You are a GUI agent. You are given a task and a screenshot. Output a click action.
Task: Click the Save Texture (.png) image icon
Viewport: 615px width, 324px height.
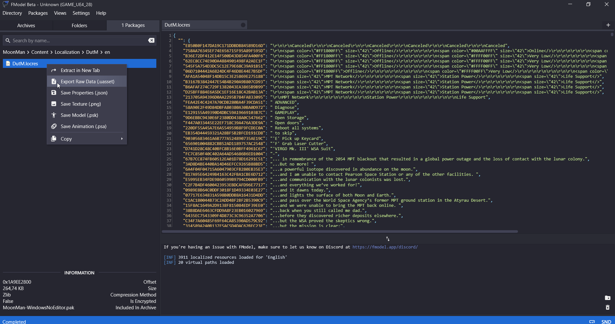54,104
